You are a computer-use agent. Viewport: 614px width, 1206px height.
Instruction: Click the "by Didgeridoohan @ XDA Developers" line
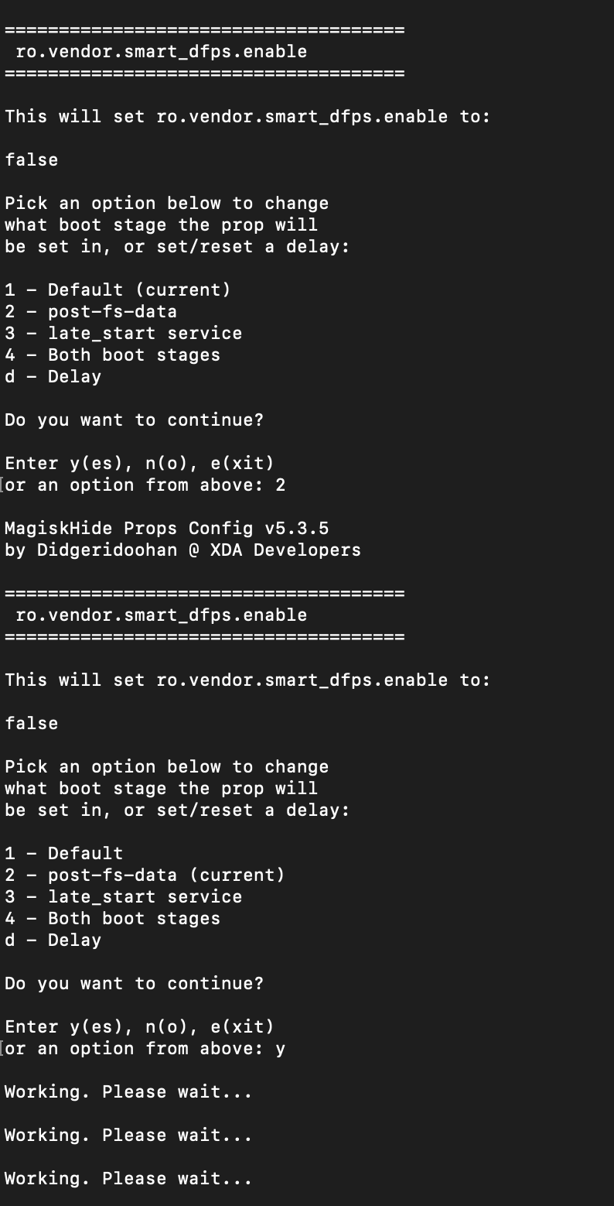(182, 550)
